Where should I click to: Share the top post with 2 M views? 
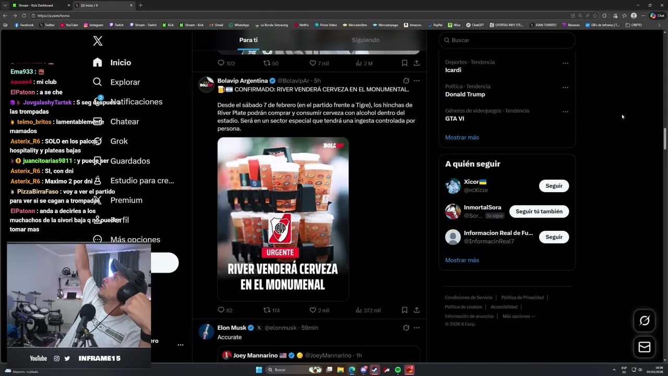coord(416,63)
